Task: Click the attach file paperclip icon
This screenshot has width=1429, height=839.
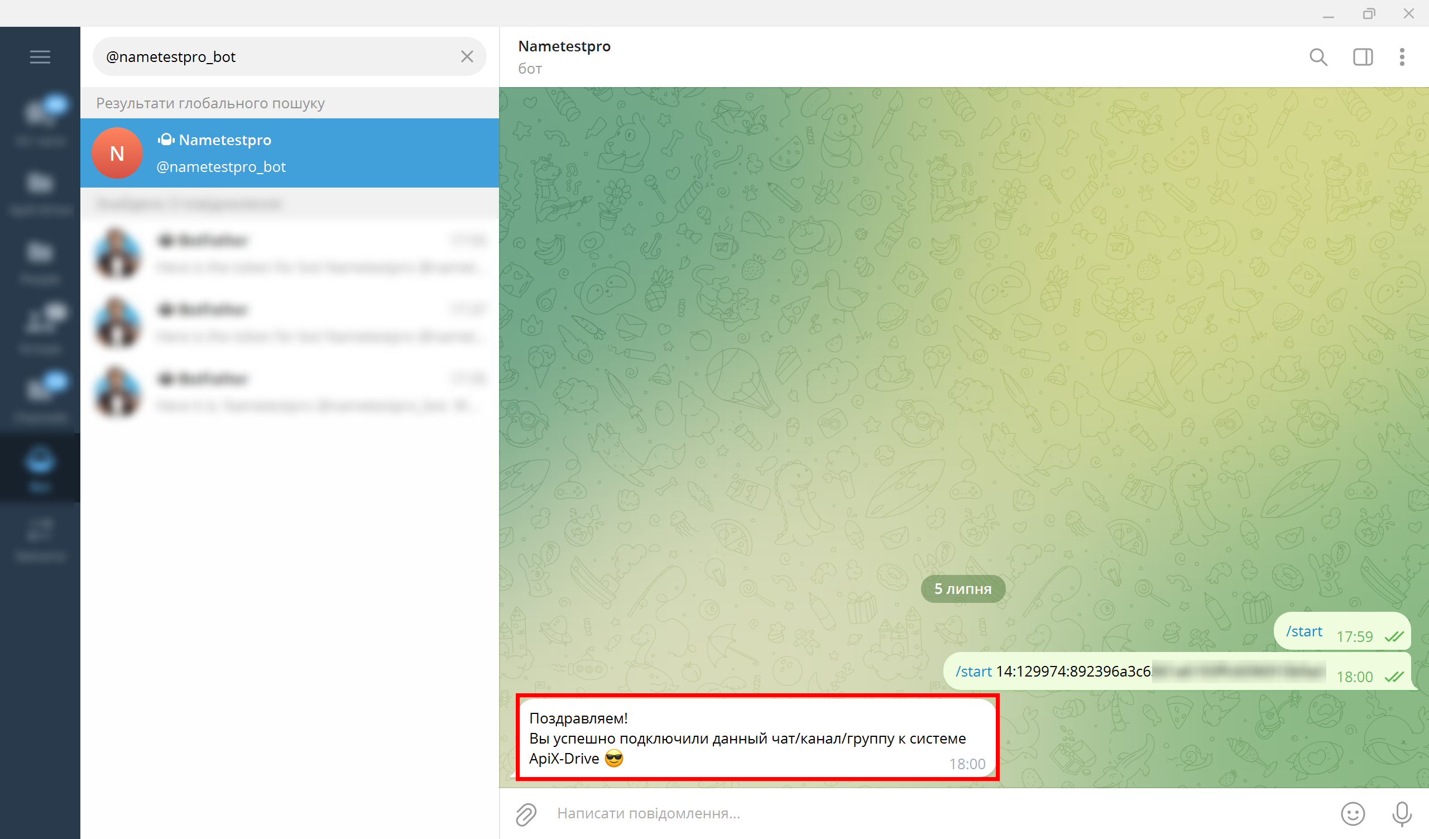Action: pos(526,813)
